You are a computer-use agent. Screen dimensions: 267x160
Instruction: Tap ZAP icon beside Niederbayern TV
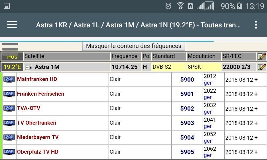click(x=9, y=137)
